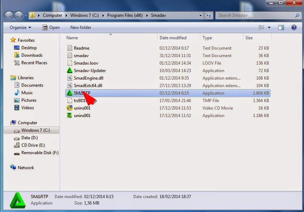Select Network in the navigation pane

pyautogui.click(x=26, y=168)
